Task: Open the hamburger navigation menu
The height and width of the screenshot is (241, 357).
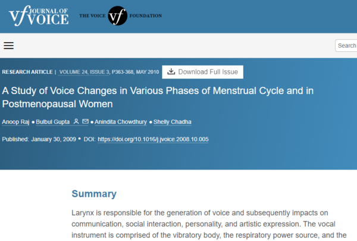Action: point(8,46)
